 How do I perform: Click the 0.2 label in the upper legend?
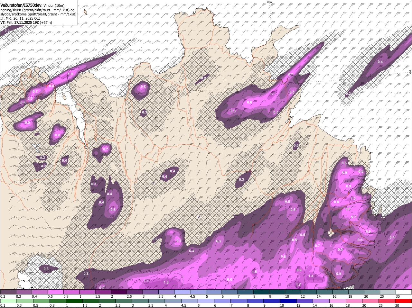pyautogui.click(x=3, y=296)
